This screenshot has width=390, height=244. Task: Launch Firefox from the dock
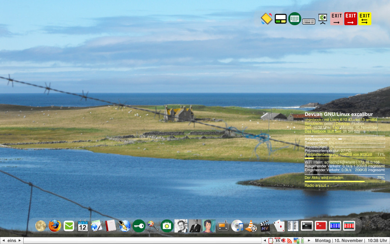(54, 226)
